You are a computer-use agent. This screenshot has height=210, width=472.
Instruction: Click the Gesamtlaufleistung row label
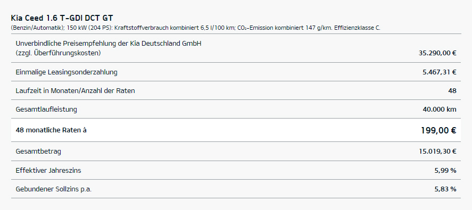click(46, 109)
